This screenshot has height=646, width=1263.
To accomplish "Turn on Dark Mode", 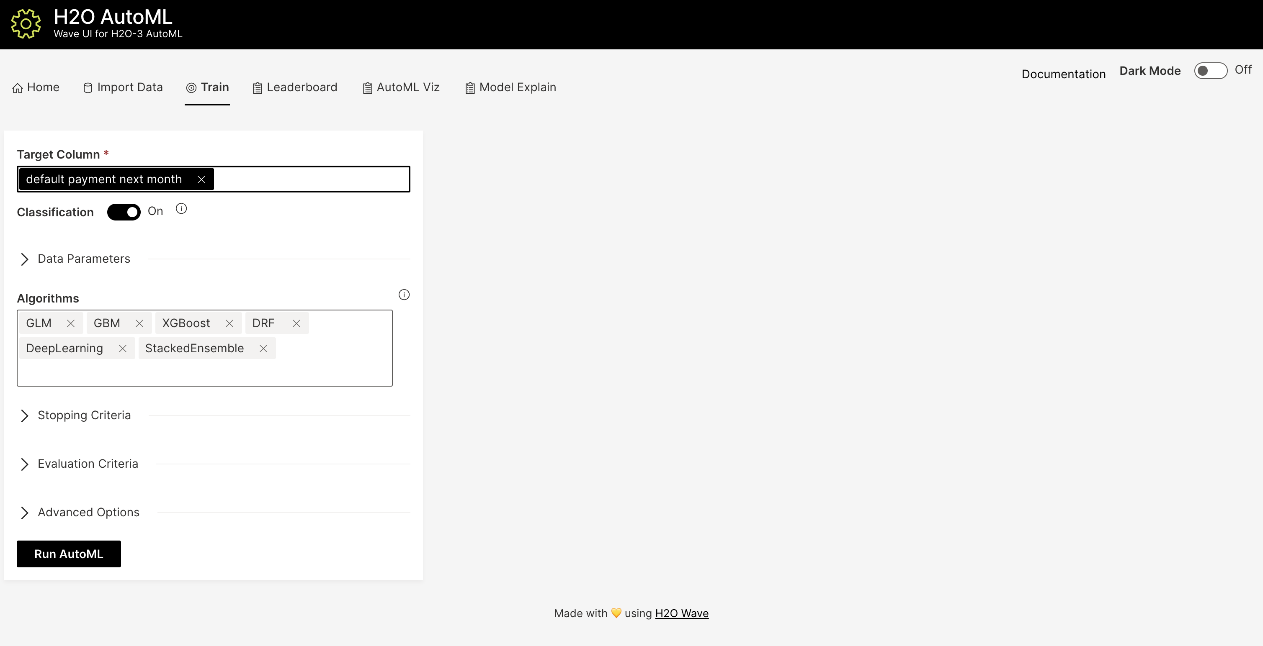I will click(1210, 71).
